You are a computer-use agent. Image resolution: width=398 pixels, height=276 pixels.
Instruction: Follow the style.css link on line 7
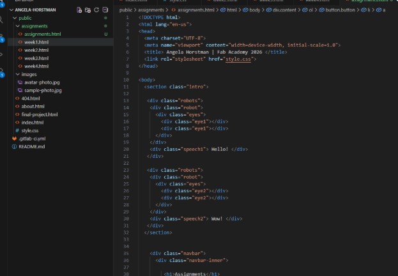click(x=238, y=59)
